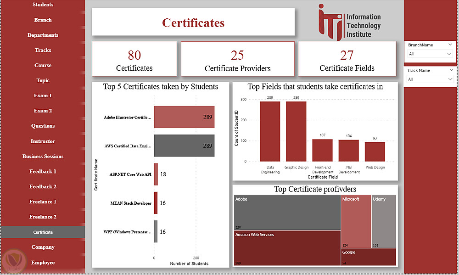Click the Certificates page title
This screenshot has width=459, height=275.
pos(193,23)
